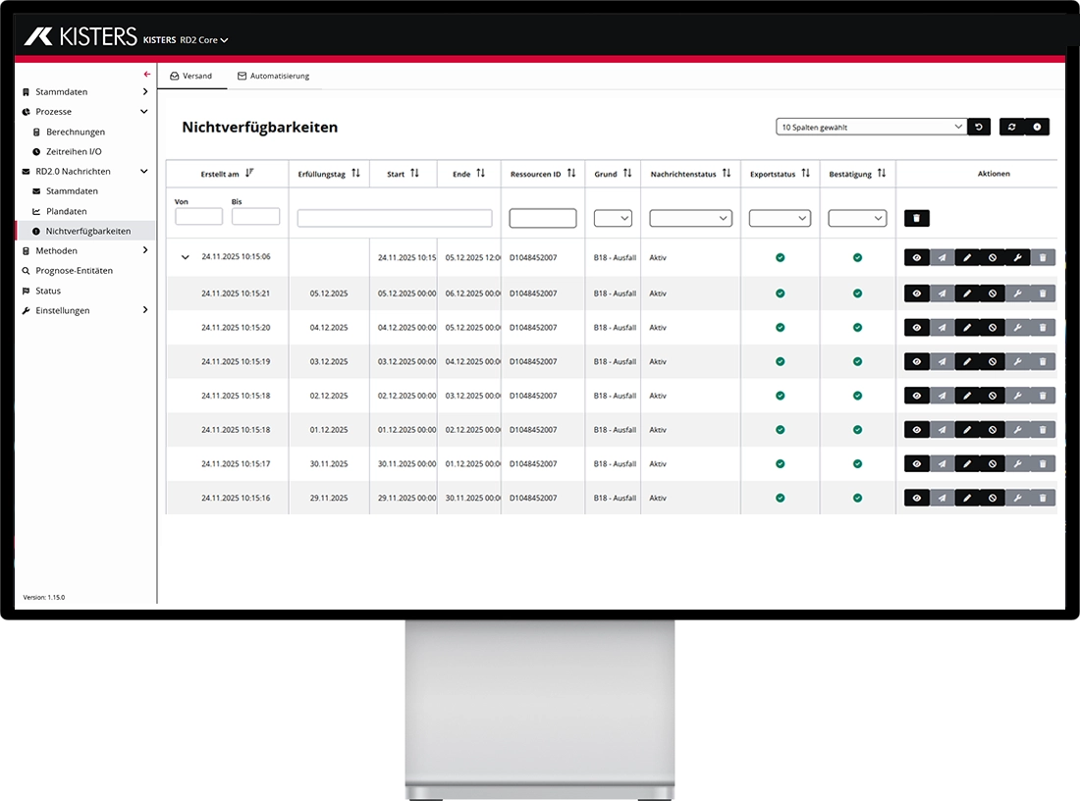
Task: Click the pencil edit icon in first row
Action: 967,258
